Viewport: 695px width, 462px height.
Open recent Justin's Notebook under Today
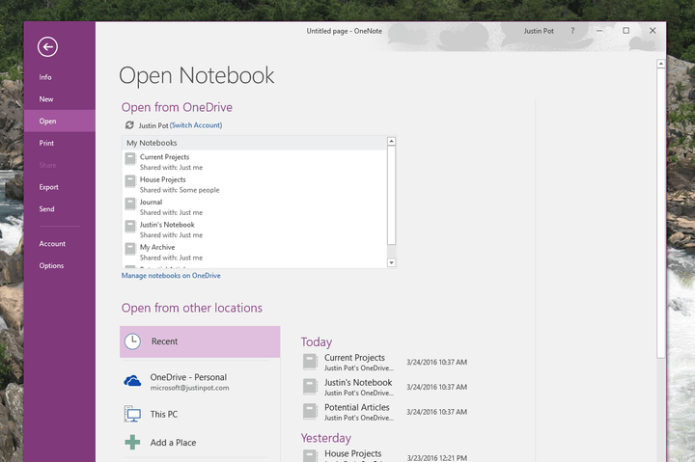point(385,387)
